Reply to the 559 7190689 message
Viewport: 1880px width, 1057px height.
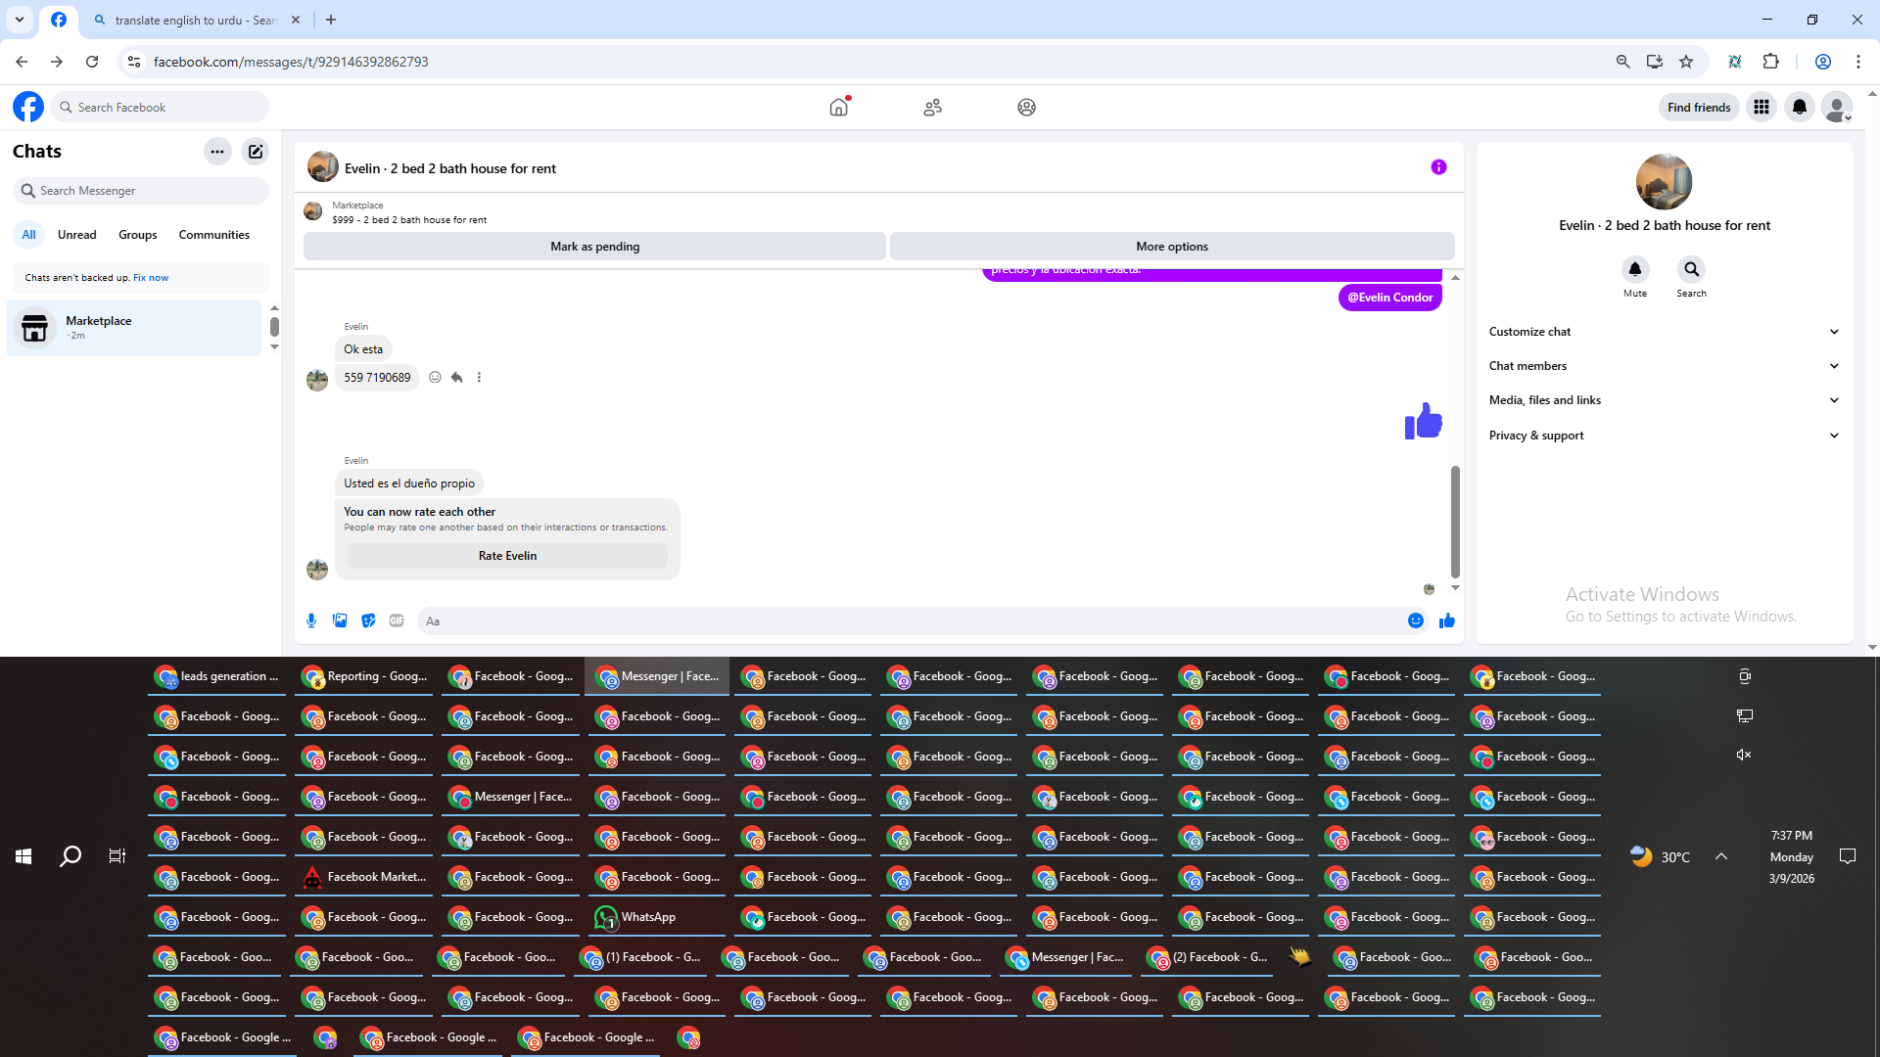pos(457,378)
